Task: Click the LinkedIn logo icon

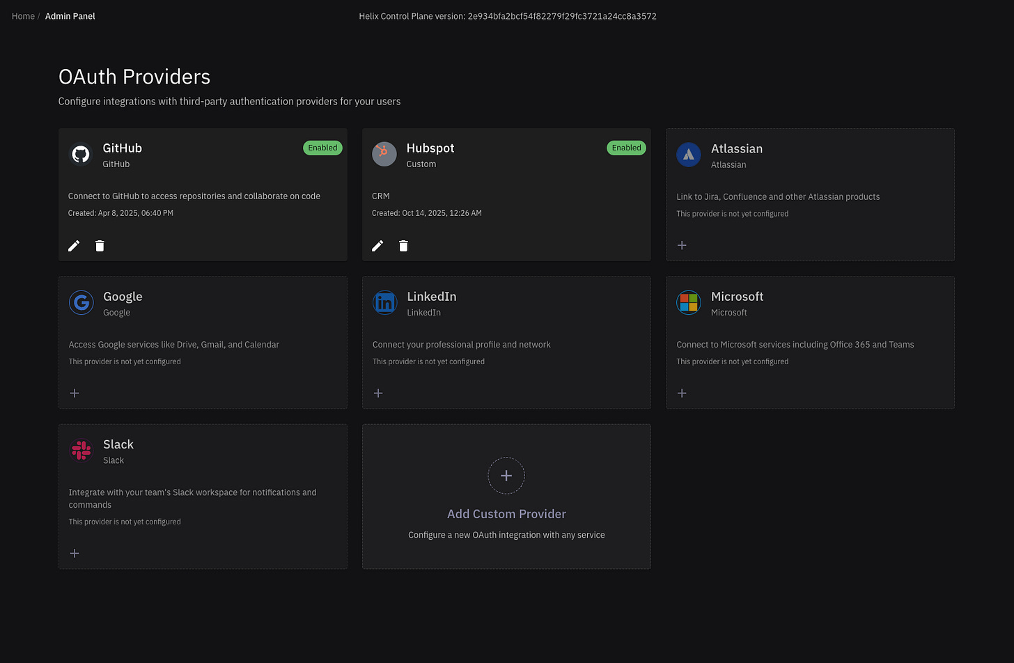Action: [385, 302]
